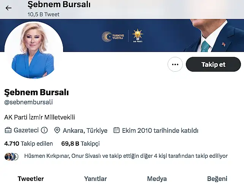This screenshot has height=187, width=244.
Task: Open the 69,8 B Takipçi list
Action: 81,143
